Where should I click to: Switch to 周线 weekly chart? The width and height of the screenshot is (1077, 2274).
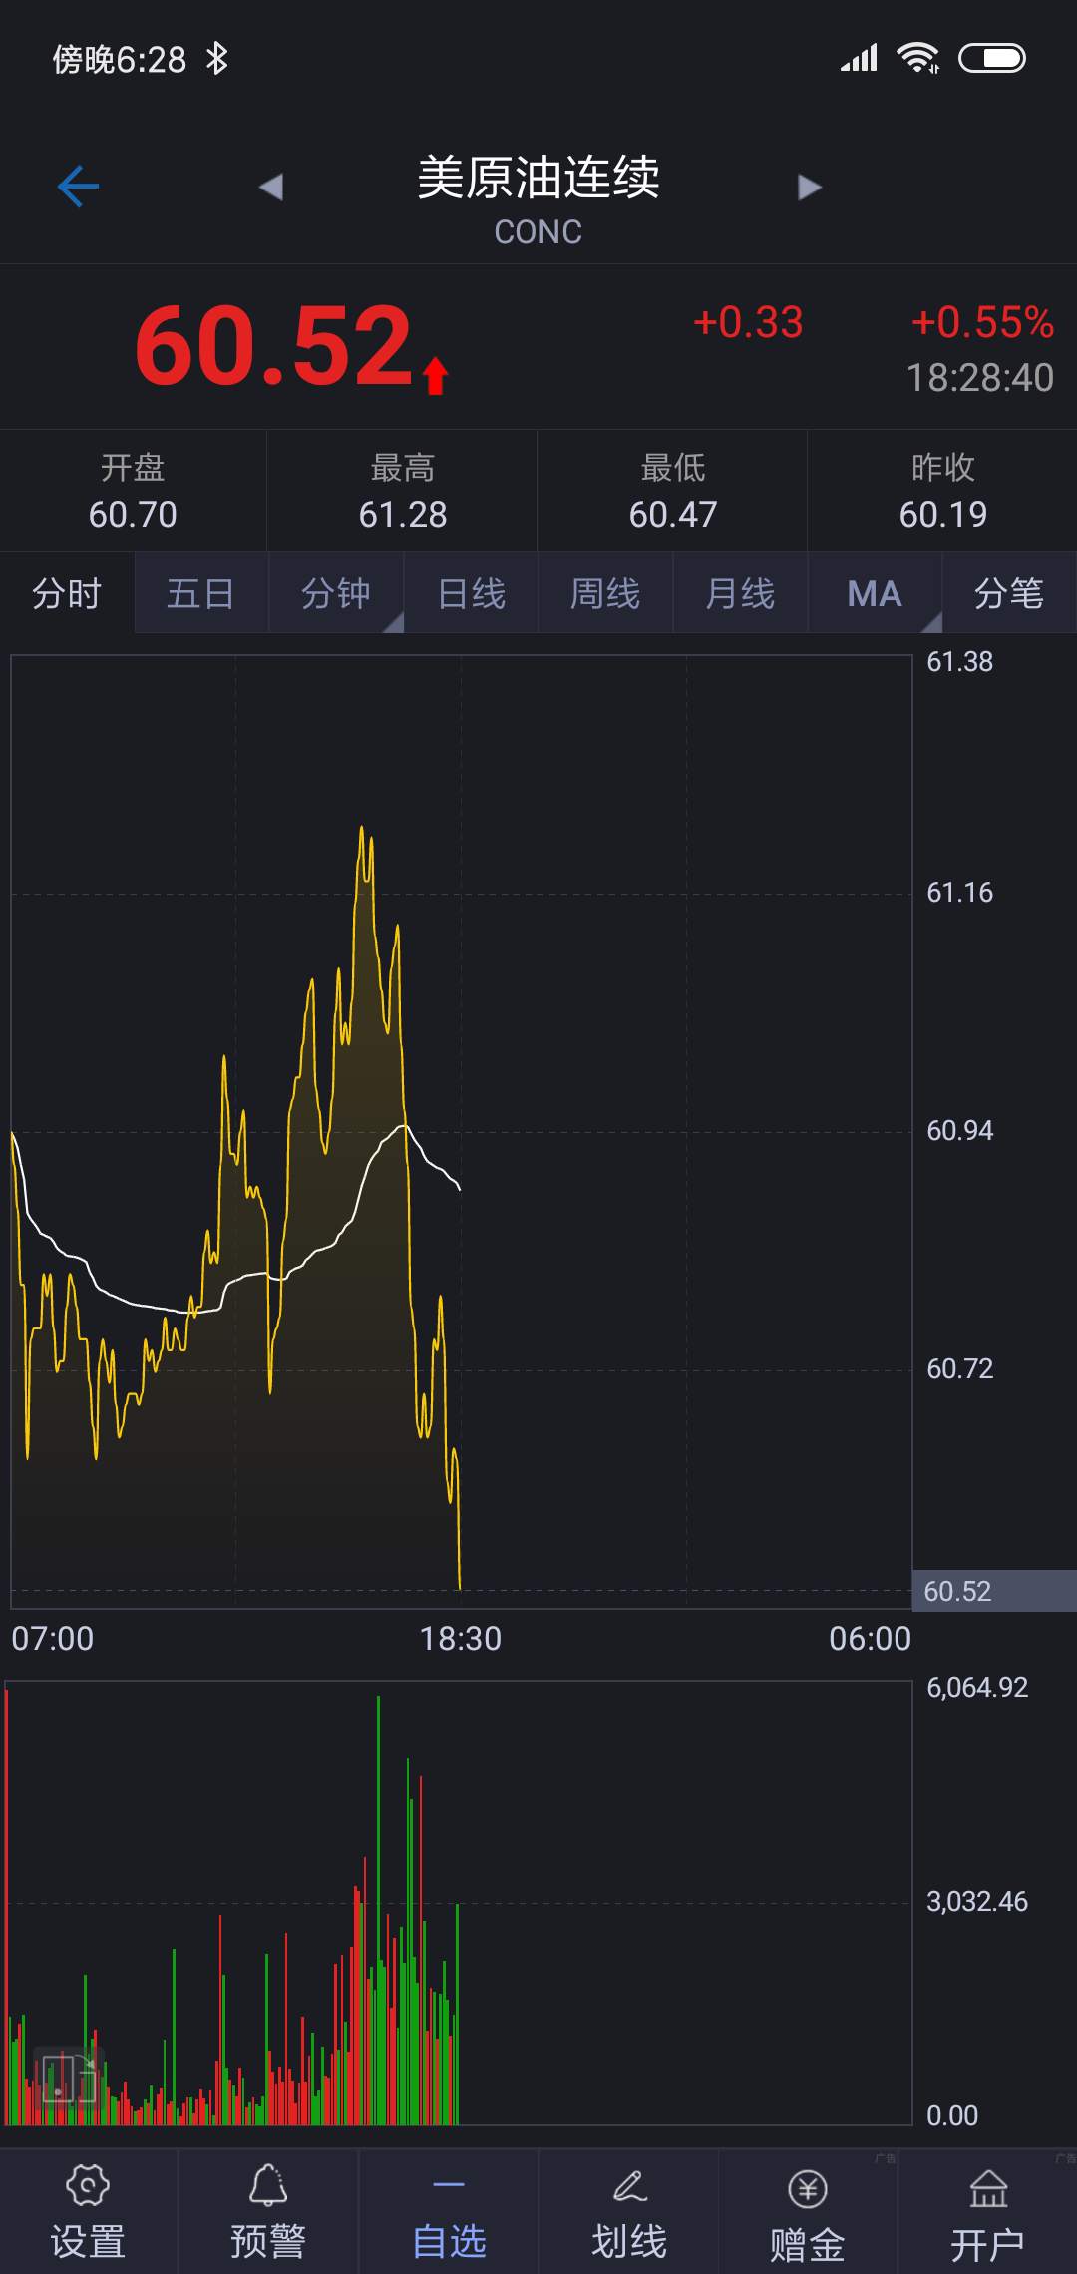click(x=605, y=593)
